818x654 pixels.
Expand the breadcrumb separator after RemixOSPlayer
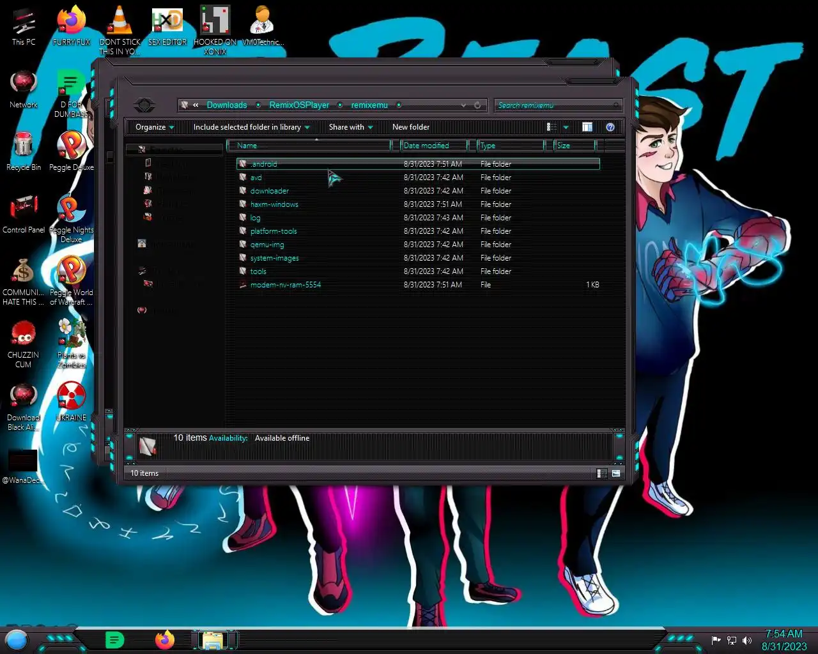pos(340,105)
